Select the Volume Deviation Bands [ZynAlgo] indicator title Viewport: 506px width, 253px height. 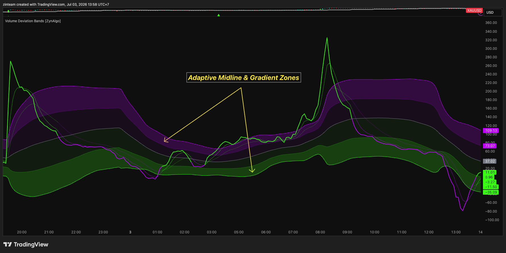[33, 21]
